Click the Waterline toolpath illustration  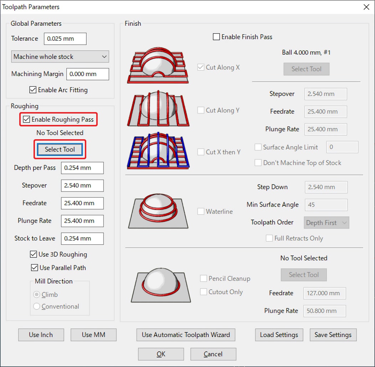pyautogui.click(x=158, y=211)
